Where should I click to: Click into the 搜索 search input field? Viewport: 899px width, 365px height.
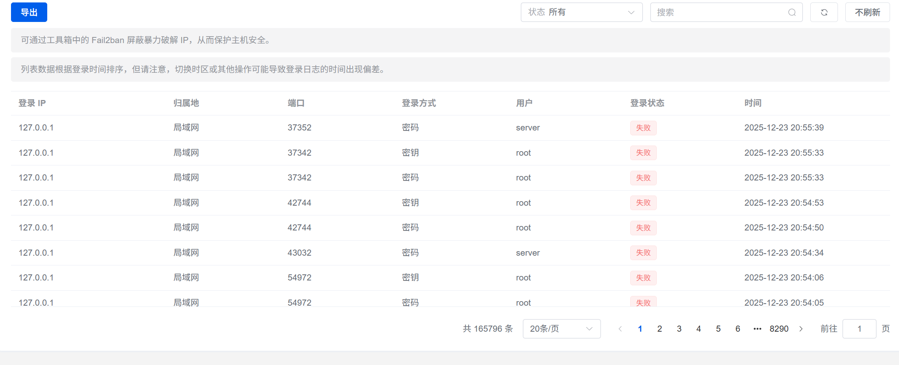coord(719,12)
